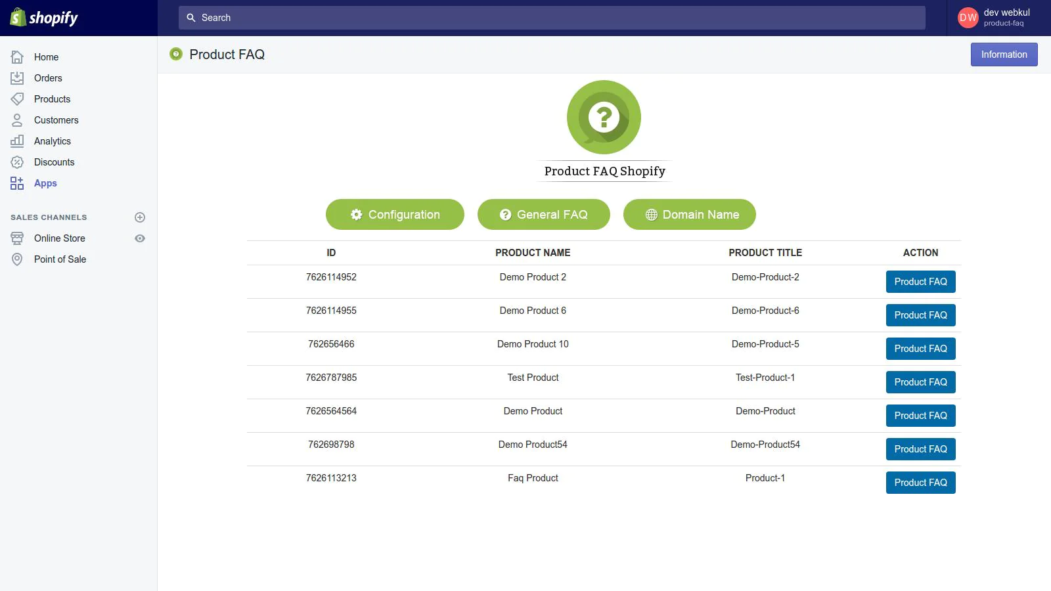
Task: Open Product FAQ for Demo Product 6
Action: point(921,315)
